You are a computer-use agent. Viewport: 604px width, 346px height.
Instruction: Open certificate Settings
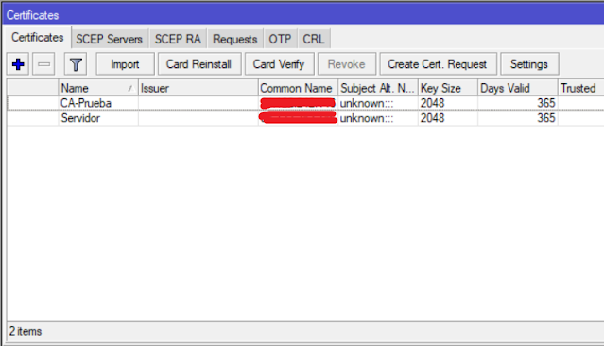click(x=529, y=64)
